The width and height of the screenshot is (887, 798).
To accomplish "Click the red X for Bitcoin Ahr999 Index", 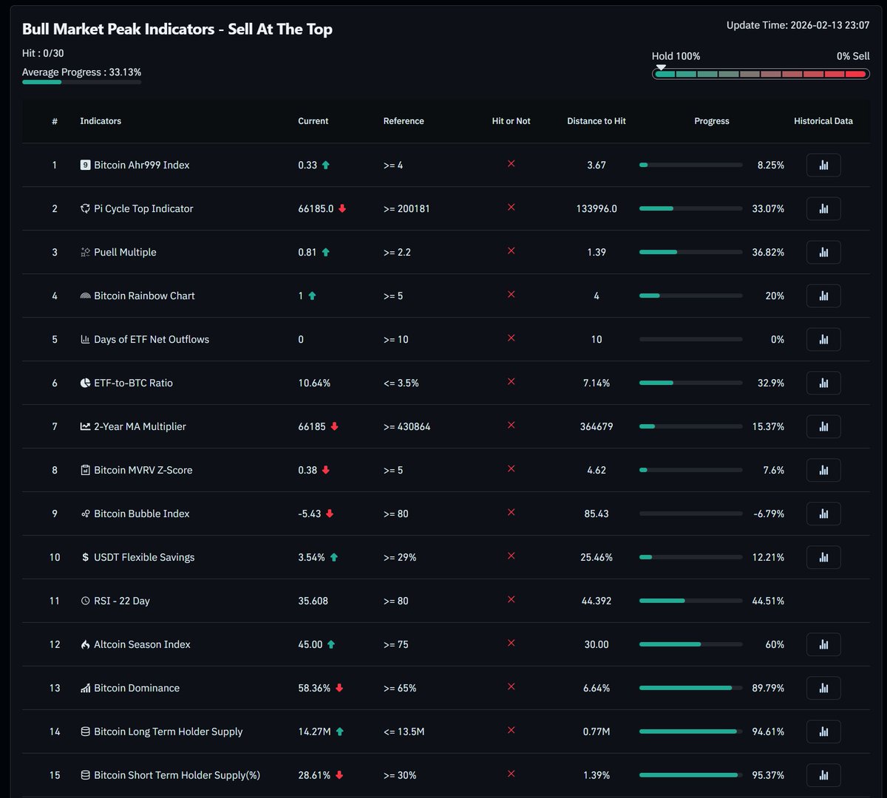I will click(x=511, y=164).
